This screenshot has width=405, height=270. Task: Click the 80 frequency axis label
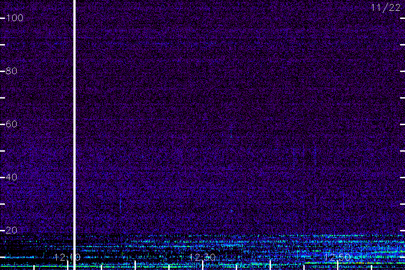pos(11,71)
